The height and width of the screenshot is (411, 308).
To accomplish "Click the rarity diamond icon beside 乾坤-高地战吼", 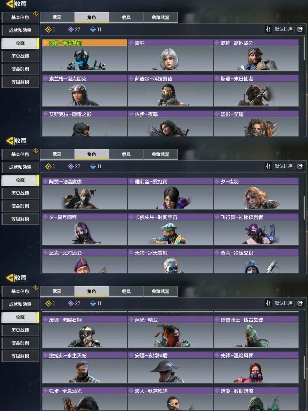I will (x=217, y=43).
